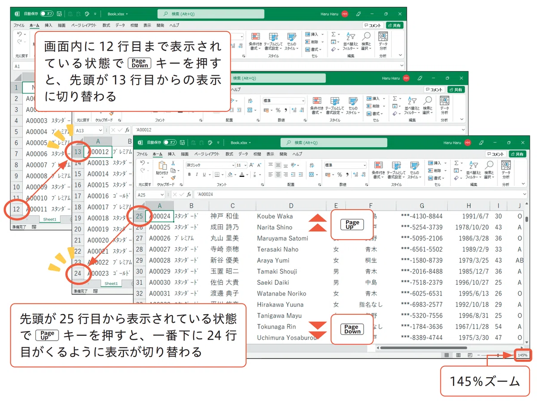The width and height of the screenshot is (537, 403).
Task: Click Comments button in middle window
Action: click(x=435, y=90)
